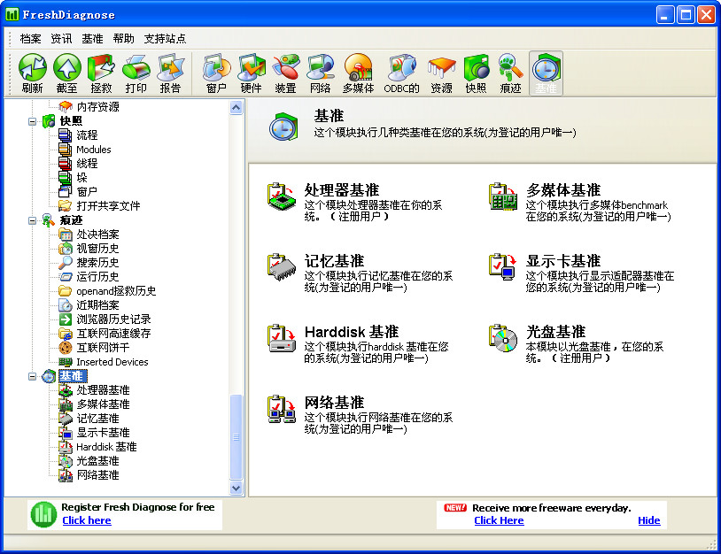Select 近期档案 in the tree

pos(97,305)
